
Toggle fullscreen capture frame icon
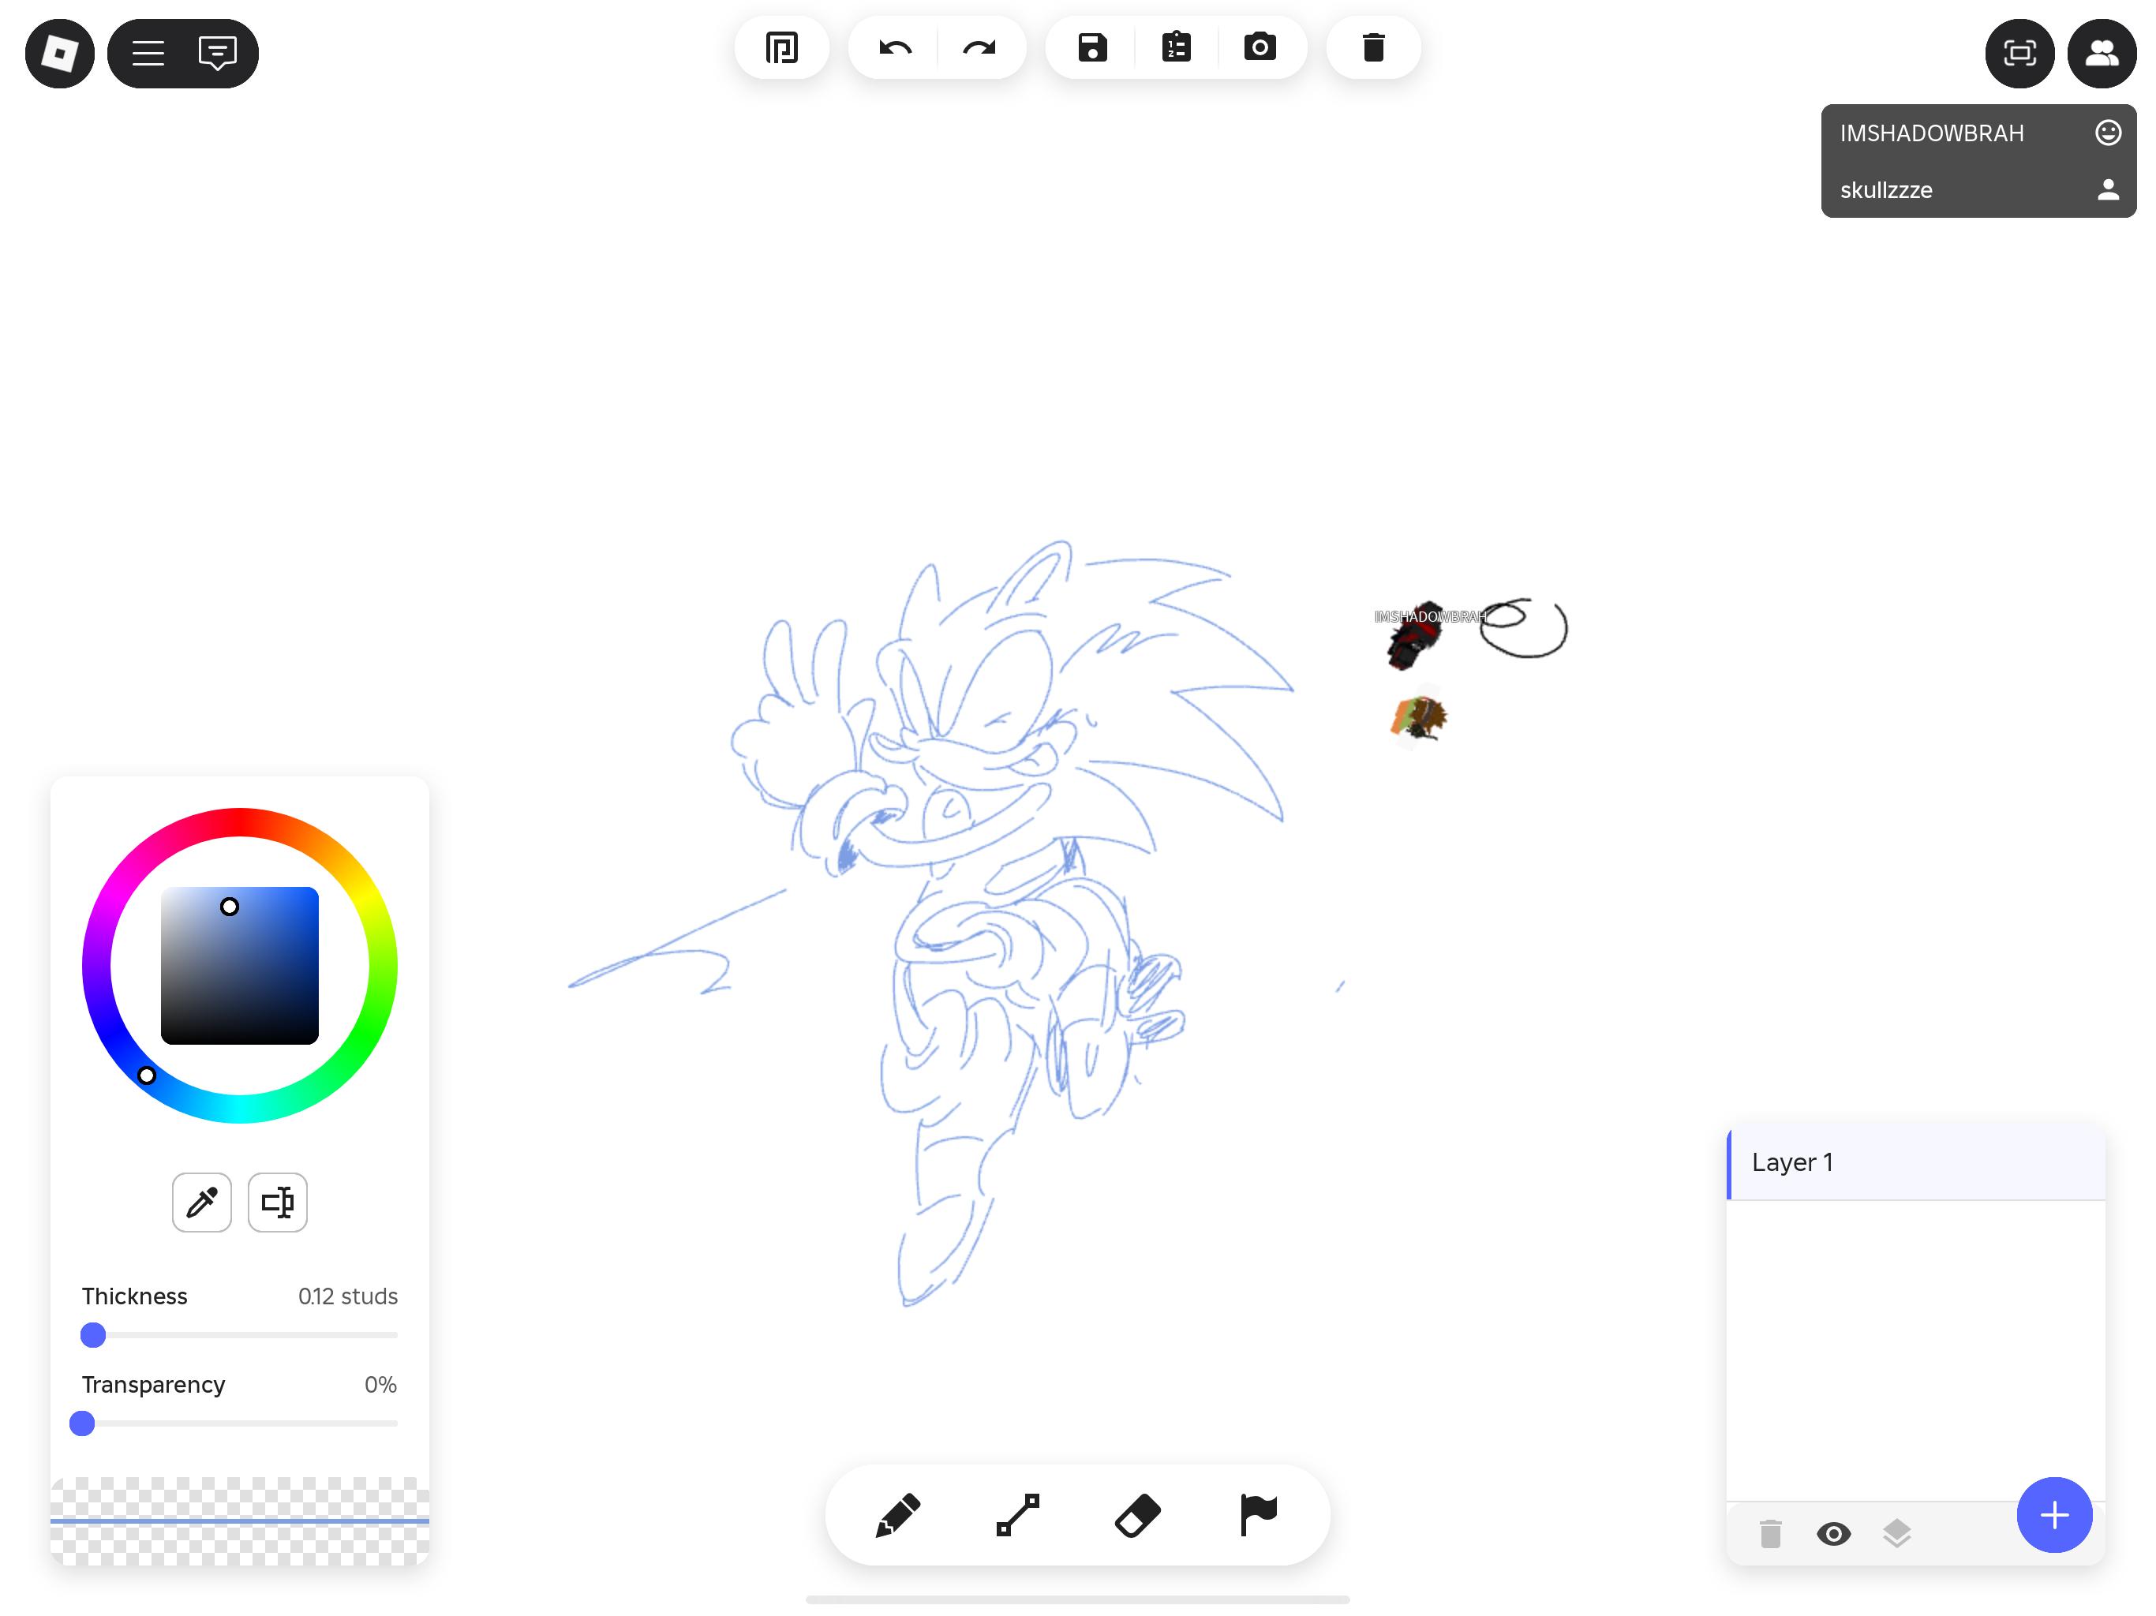tap(2019, 54)
